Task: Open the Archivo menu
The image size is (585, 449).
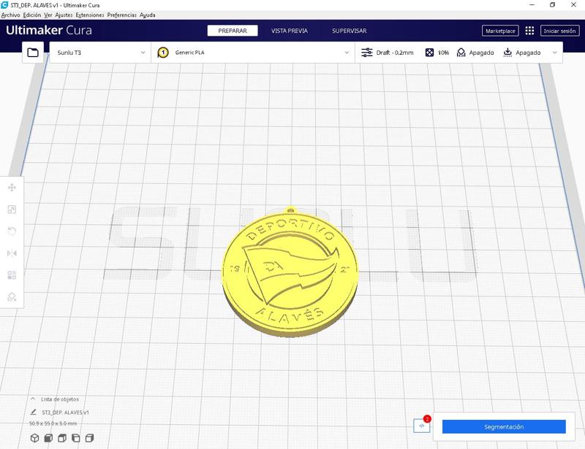Action: pyautogui.click(x=10, y=15)
